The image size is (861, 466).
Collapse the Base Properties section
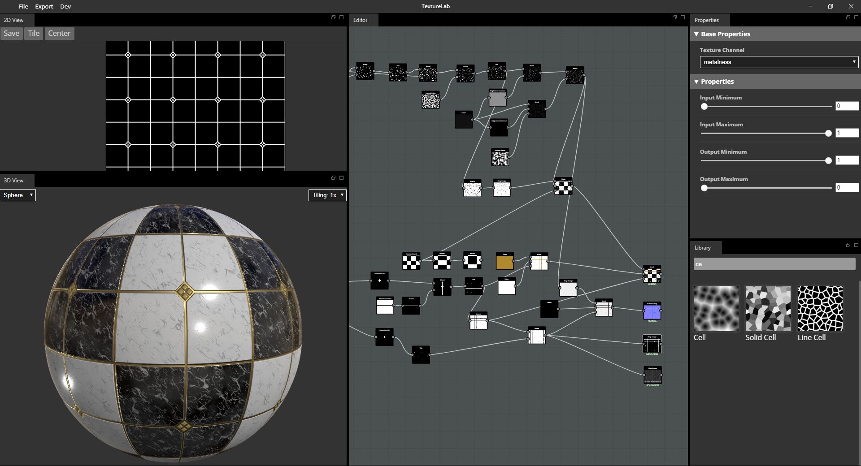[696, 34]
